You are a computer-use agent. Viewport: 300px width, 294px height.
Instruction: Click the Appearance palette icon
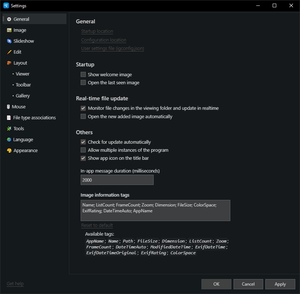[9, 151]
